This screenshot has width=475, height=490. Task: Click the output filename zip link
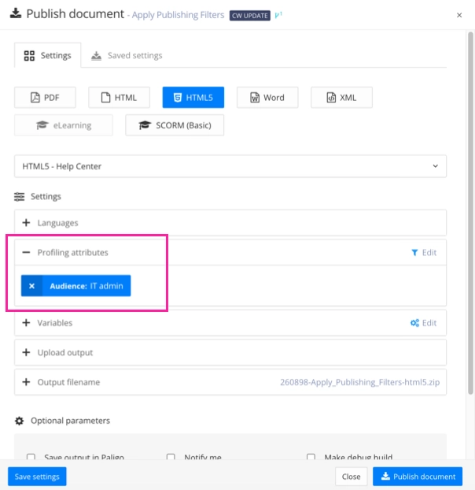pyautogui.click(x=359, y=382)
